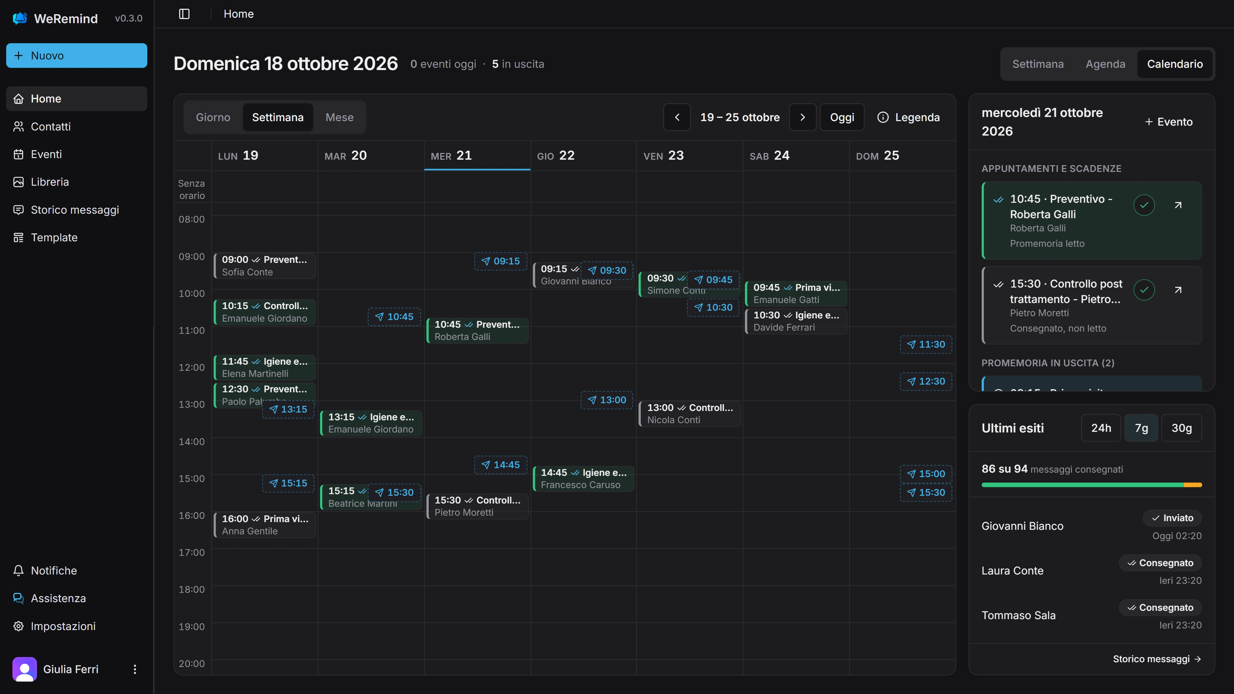Click the 11:30 outgoing reminder on Sunday
This screenshot has height=694, width=1234.
point(926,345)
